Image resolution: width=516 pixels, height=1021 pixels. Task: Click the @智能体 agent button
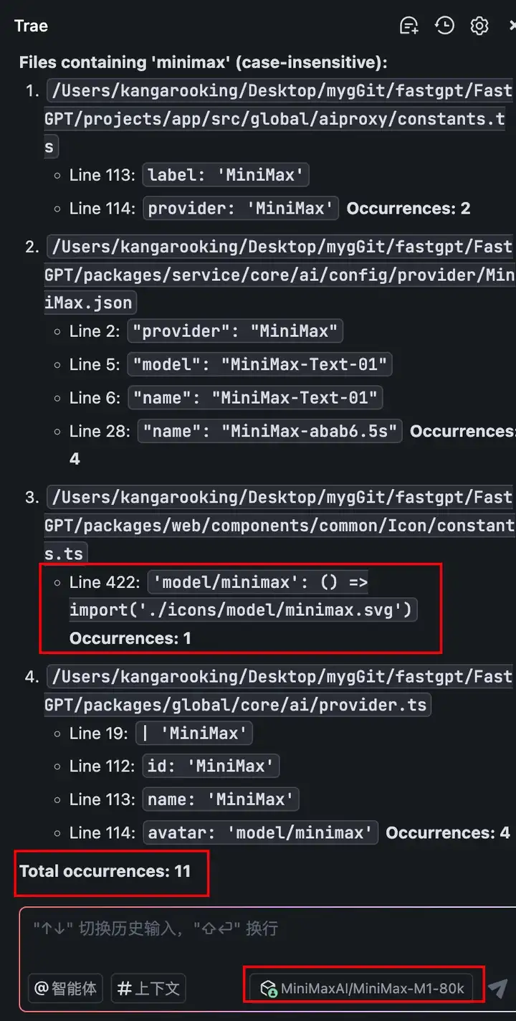tap(66, 989)
